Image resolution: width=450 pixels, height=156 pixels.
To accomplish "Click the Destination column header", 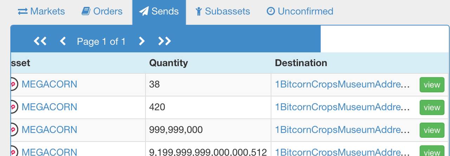I will click(301, 63).
